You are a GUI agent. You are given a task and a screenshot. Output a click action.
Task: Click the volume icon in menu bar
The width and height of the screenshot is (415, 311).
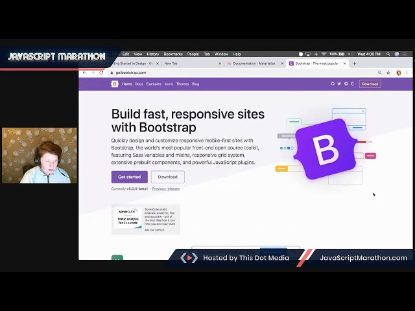point(351,54)
